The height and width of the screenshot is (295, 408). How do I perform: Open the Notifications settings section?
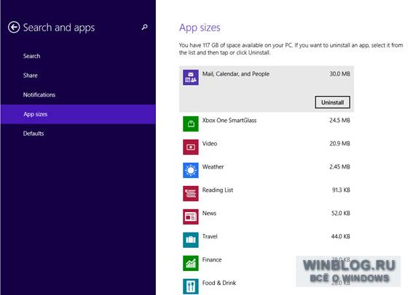click(78, 94)
